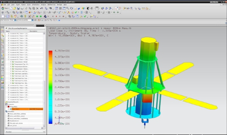Select the Temperature - Nodal result

click(x=21, y=62)
